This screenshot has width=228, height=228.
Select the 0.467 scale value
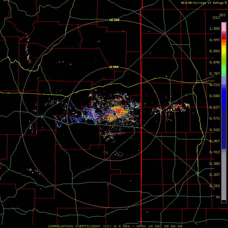pyautogui.click(x=215, y=141)
